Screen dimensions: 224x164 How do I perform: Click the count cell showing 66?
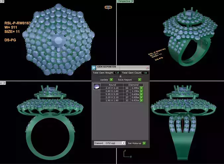[x=127, y=88]
